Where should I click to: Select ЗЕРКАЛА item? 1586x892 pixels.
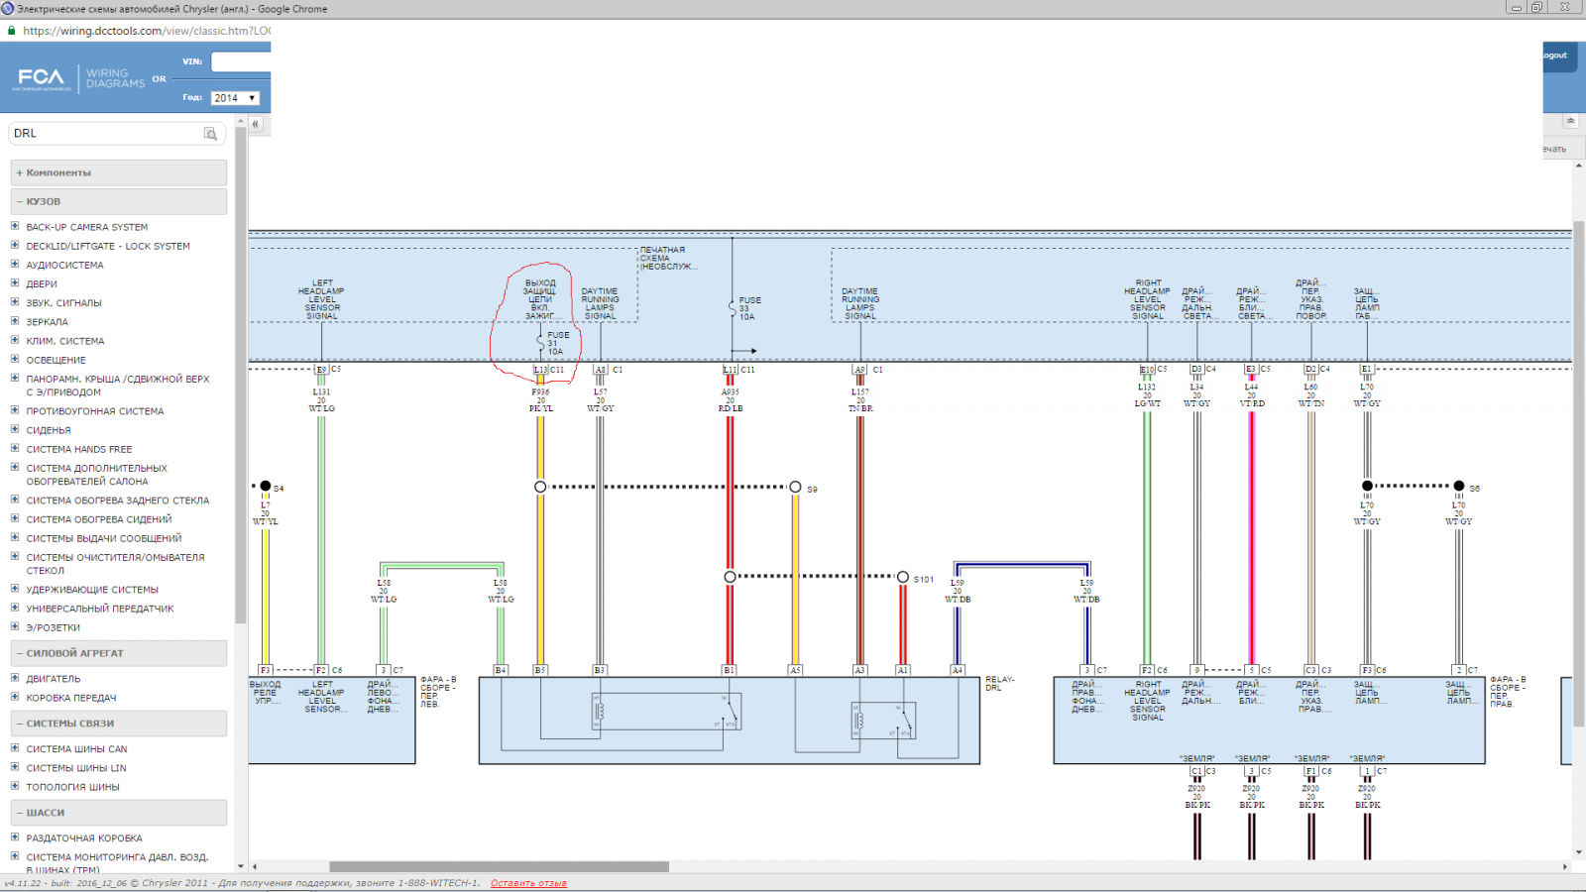coord(48,322)
